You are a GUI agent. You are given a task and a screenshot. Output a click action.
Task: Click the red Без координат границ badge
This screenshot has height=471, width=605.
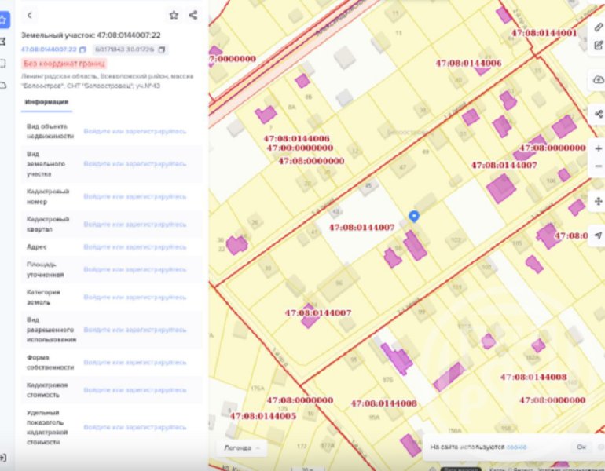point(64,63)
